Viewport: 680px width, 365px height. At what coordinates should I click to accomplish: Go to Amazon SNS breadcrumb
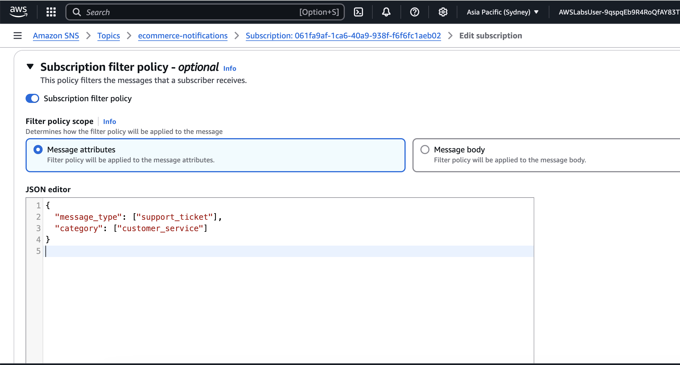pyautogui.click(x=56, y=36)
